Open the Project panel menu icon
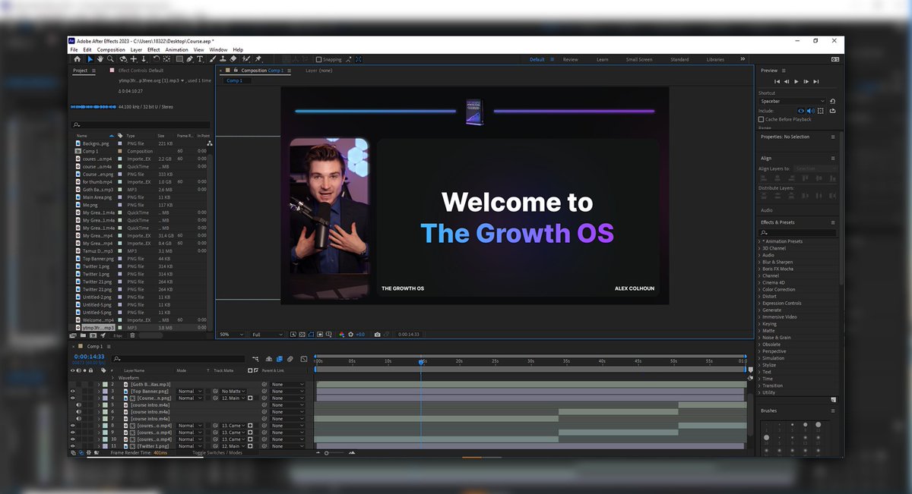Image resolution: width=912 pixels, height=494 pixels. tap(94, 71)
